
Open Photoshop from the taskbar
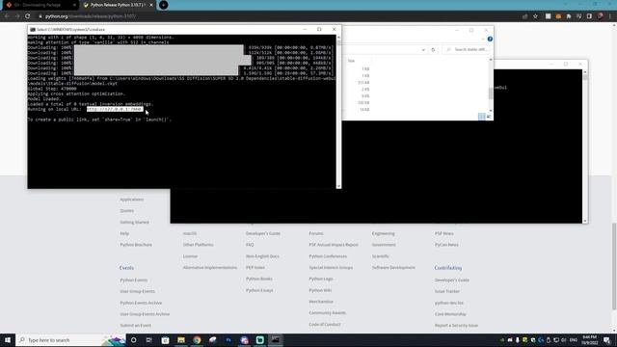point(228,340)
